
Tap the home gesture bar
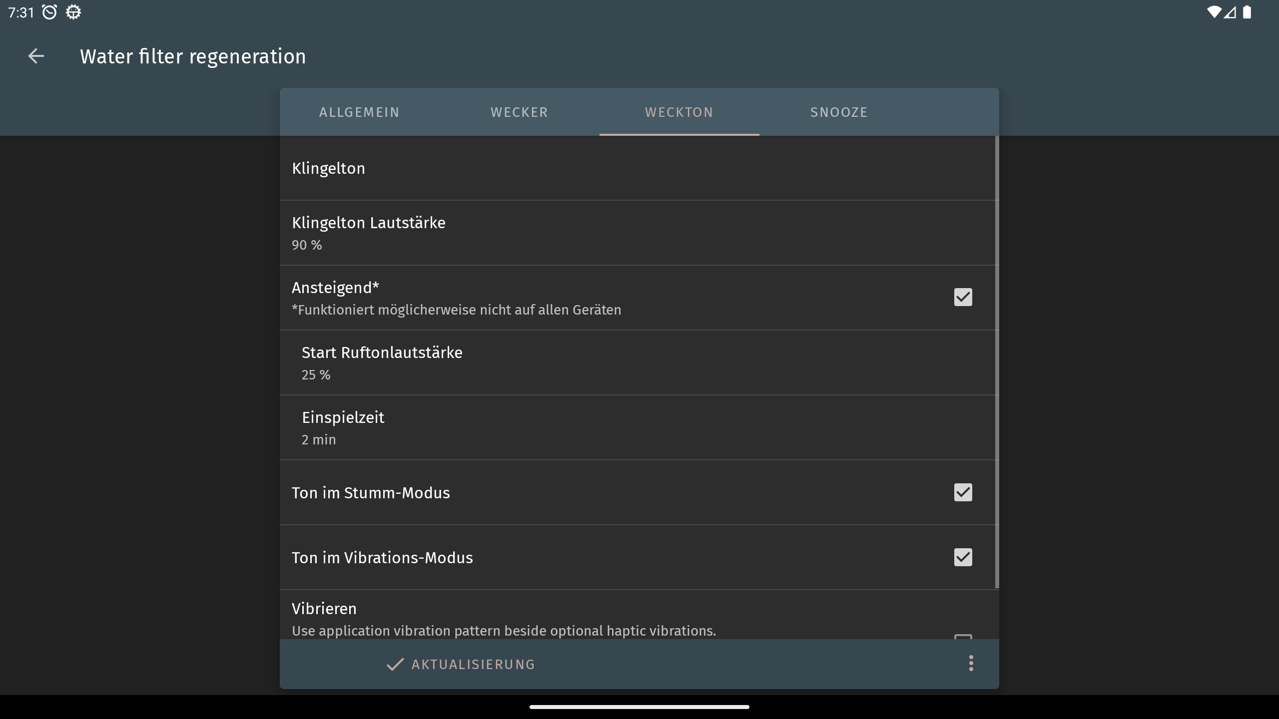click(639, 707)
